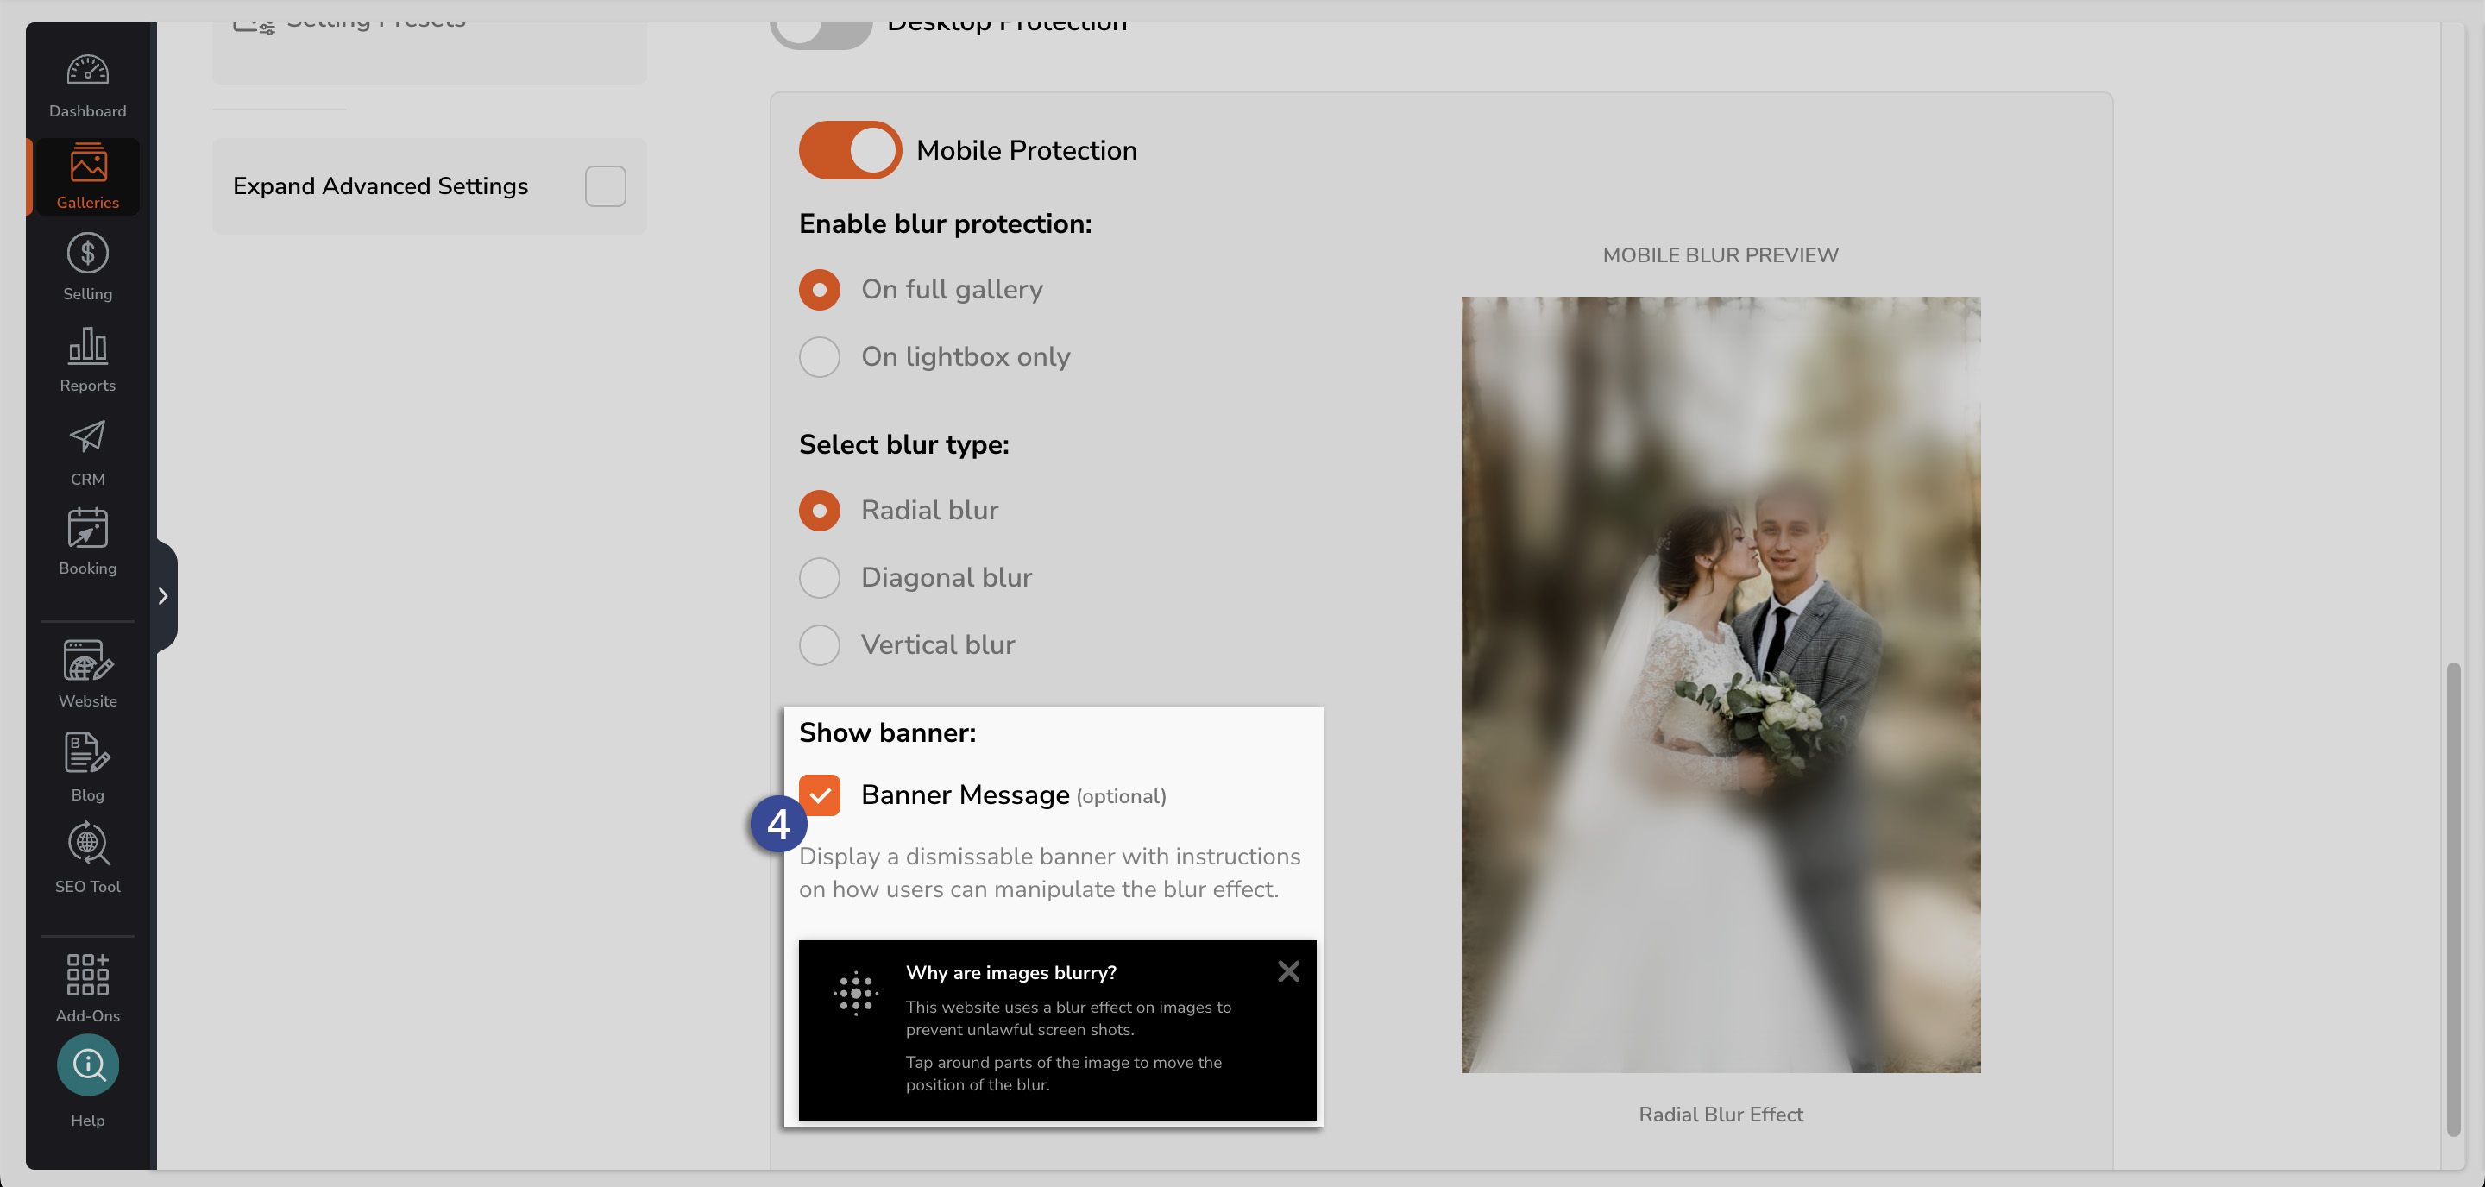This screenshot has height=1187, width=2485.
Task: Select the 'On lightbox only' radio button
Action: point(819,357)
